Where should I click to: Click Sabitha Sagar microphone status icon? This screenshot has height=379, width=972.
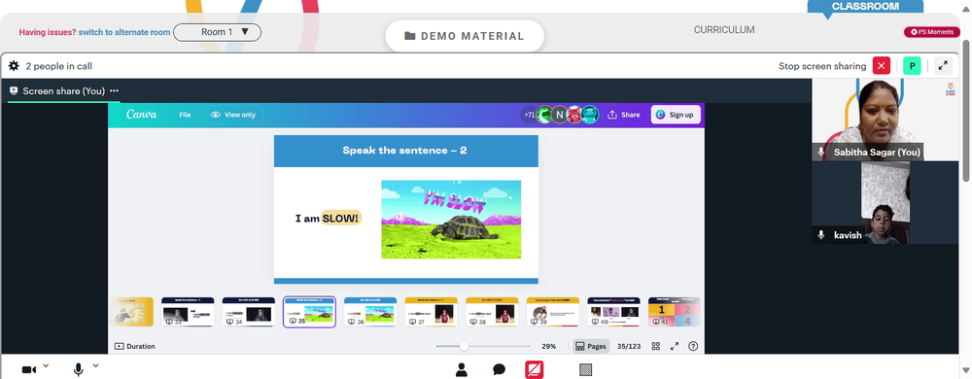(821, 152)
